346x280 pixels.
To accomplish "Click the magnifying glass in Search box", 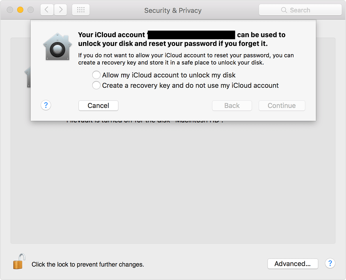I will coord(284,10).
